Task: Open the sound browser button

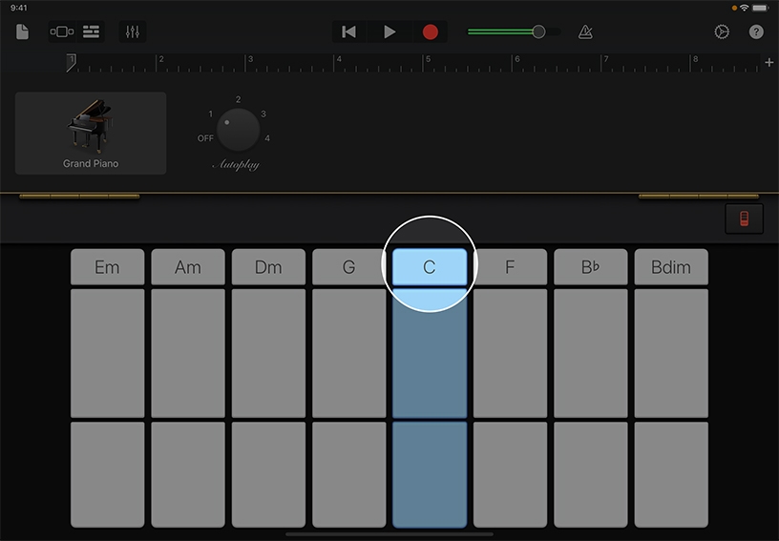Action: [x=61, y=31]
